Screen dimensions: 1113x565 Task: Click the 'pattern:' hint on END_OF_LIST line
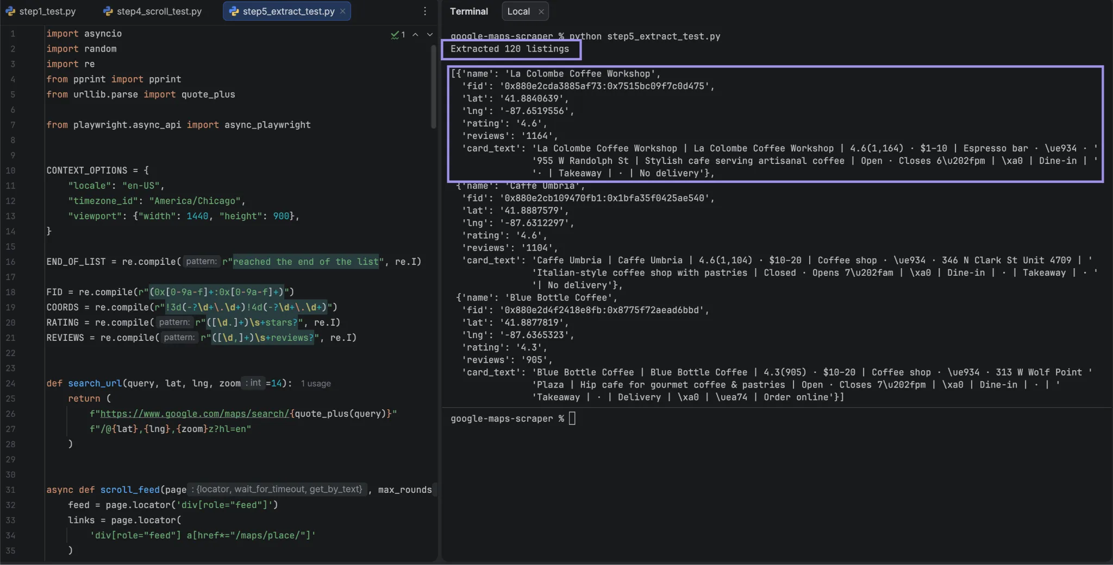tap(201, 262)
